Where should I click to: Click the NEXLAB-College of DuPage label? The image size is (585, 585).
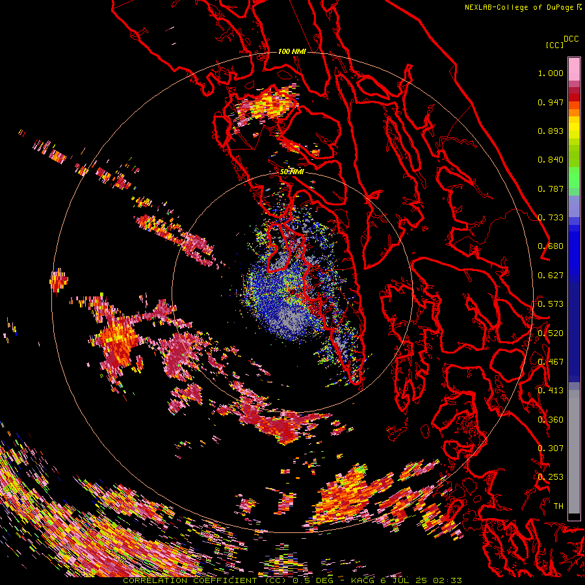(x=519, y=7)
